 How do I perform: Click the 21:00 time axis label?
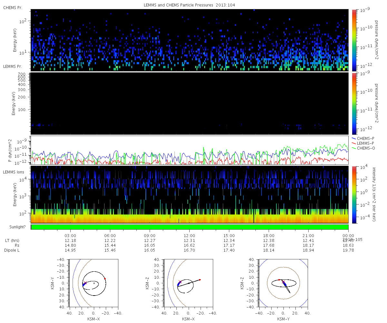point(308,236)
